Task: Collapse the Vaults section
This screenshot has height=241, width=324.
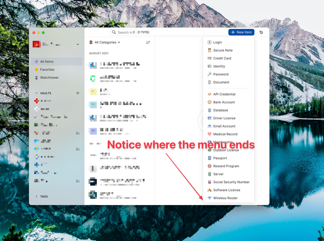Action: click(x=37, y=93)
